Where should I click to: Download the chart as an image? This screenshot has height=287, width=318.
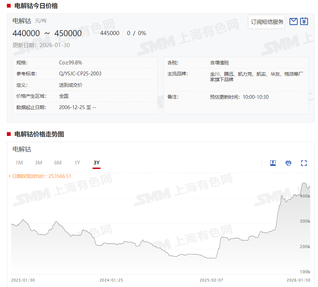pos(273,163)
